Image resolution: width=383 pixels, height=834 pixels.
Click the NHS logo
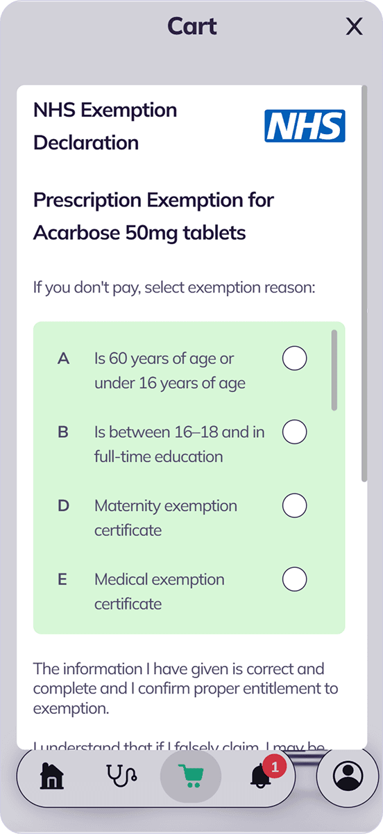coord(305,126)
